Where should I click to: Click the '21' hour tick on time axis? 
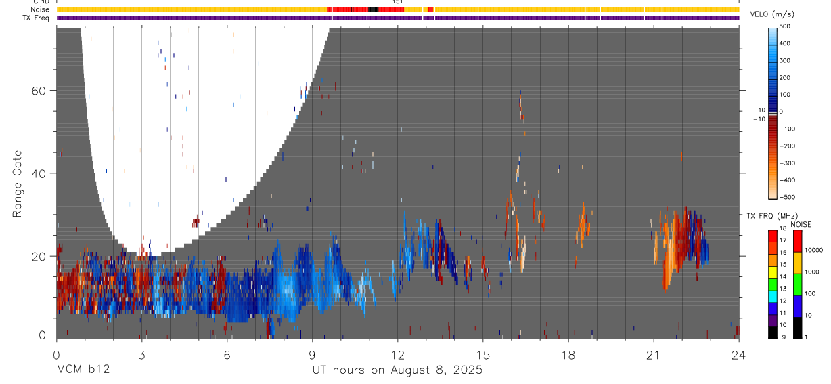coord(653,354)
